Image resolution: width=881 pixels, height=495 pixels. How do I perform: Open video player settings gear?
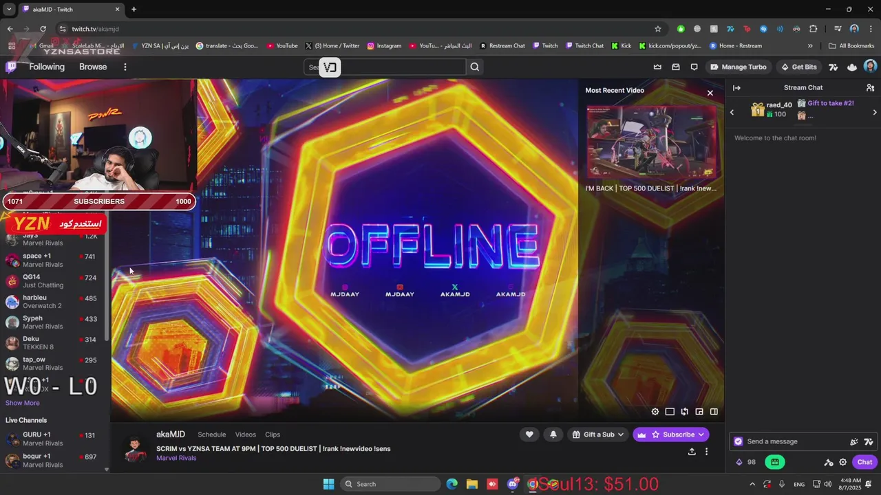pyautogui.click(x=655, y=412)
